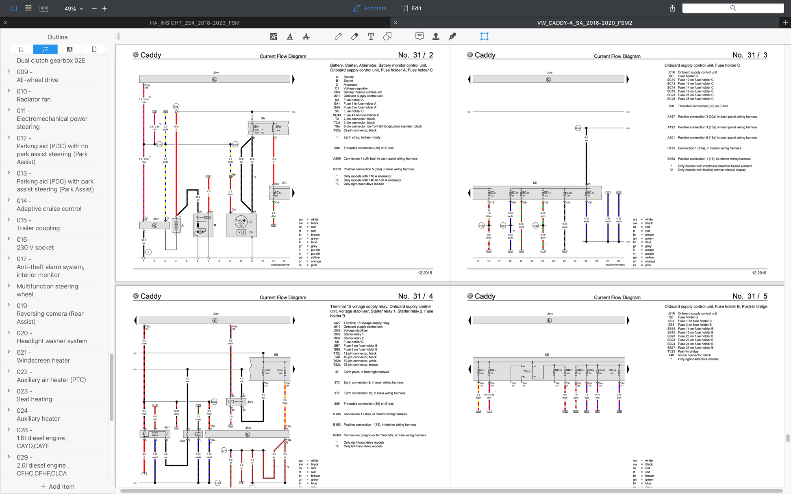Expand the 023 Seat heating outline entry
791x494 pixels.
9,390
